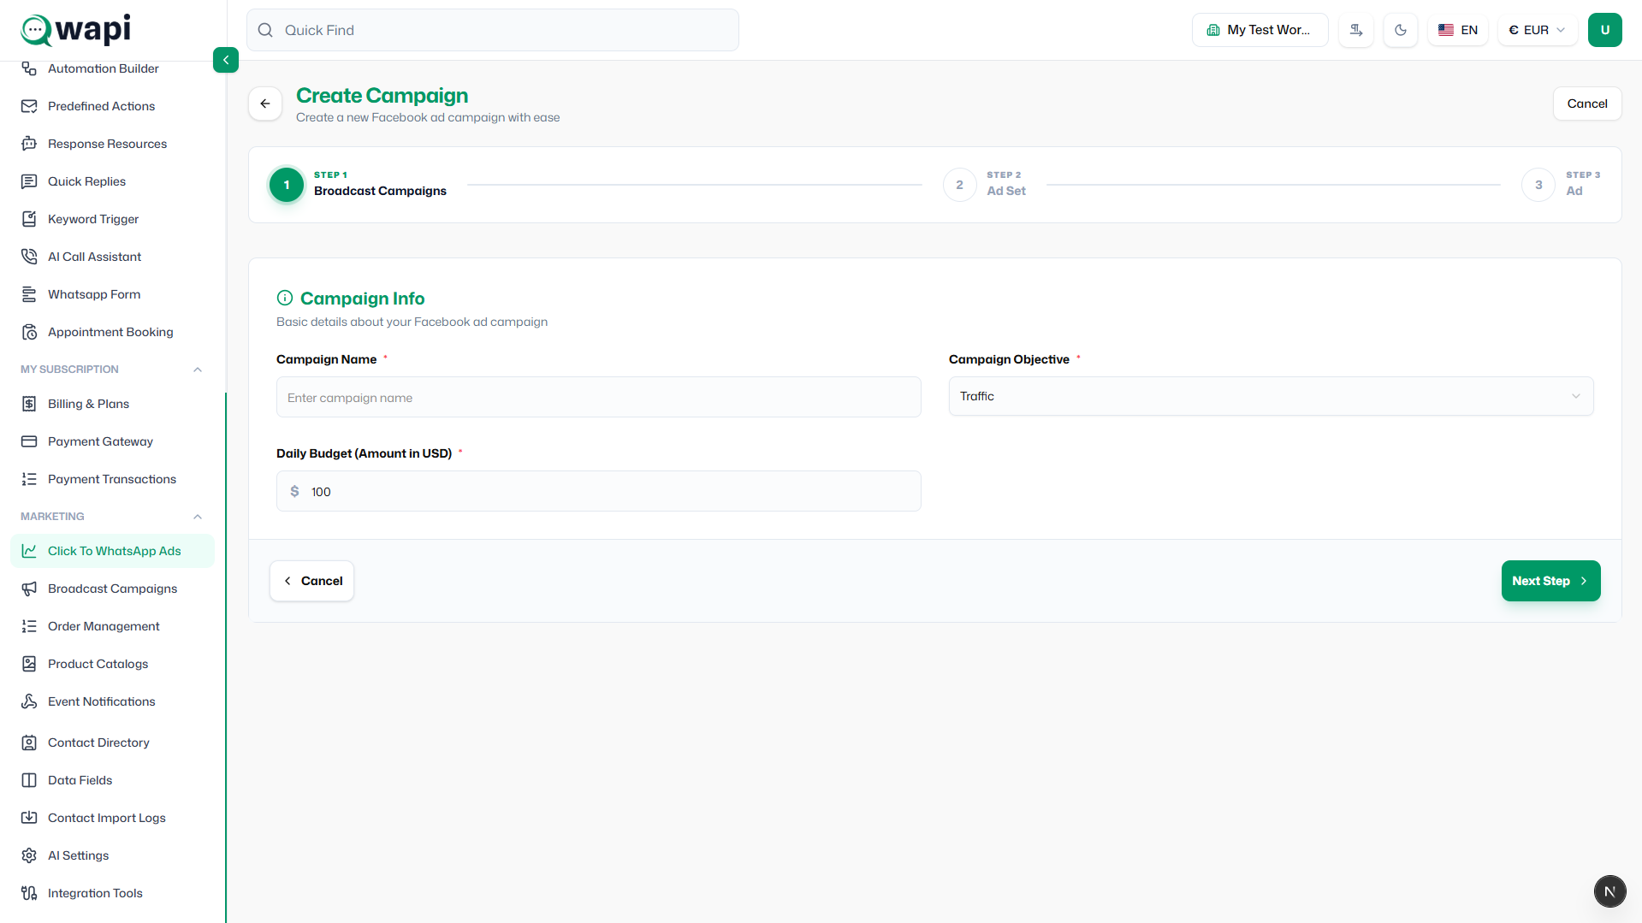Focus the Daily Budget amount field
This screenshot has width=1642, height=923.
(x=599, y=491)
